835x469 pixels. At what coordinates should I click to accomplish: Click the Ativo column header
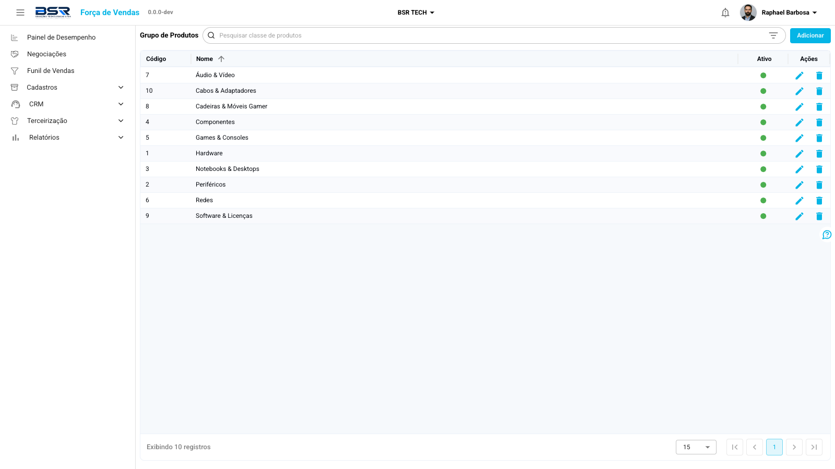764,59
